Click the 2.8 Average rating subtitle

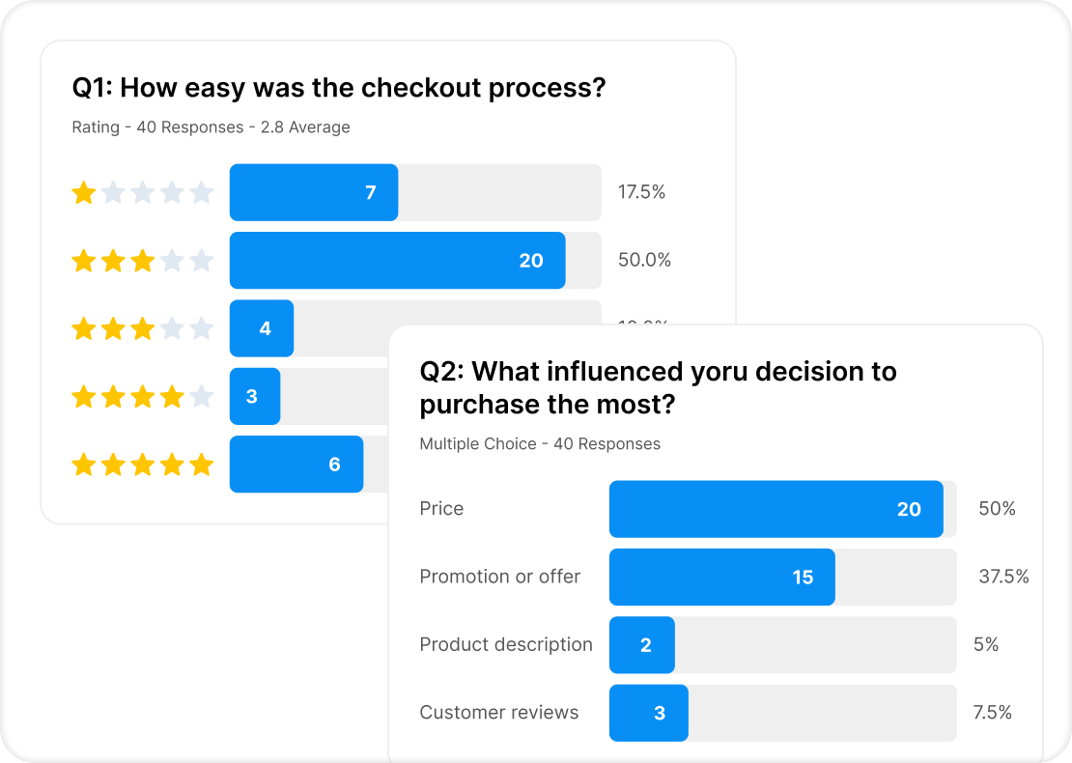pyautogui.click(x=211, y=127)
